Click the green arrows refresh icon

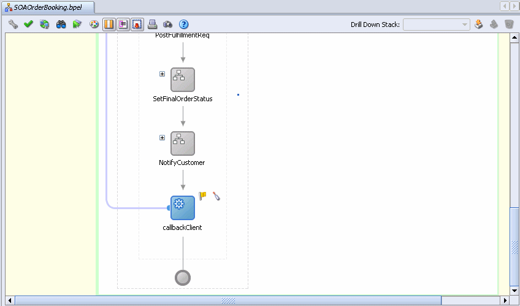pyautogui.click(x=44, y=24)
